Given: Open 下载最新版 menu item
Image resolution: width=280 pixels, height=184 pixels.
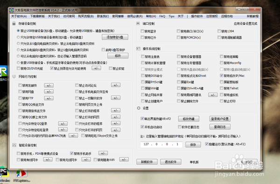Looking at the screenshot, I should [37, 16].
